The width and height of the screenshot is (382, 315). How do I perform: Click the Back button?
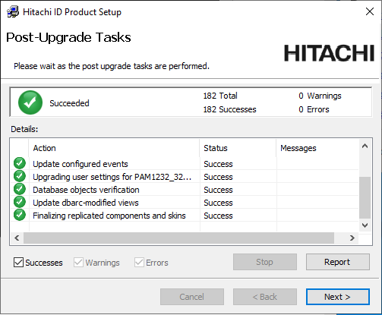pos(265,297)
